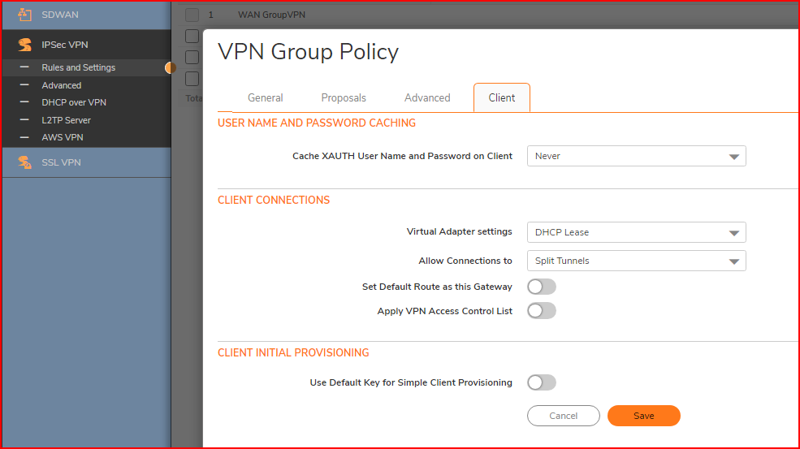Image resolution: width=800 pixels, height=449 pixels.
Task: Click the IPSec VPN sidebar icon
Action: (24, 45)
